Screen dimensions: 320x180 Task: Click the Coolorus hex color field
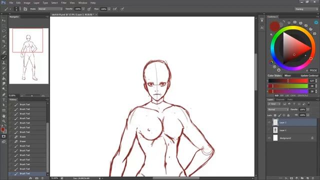pyautogui.click(x=313, y=70)
